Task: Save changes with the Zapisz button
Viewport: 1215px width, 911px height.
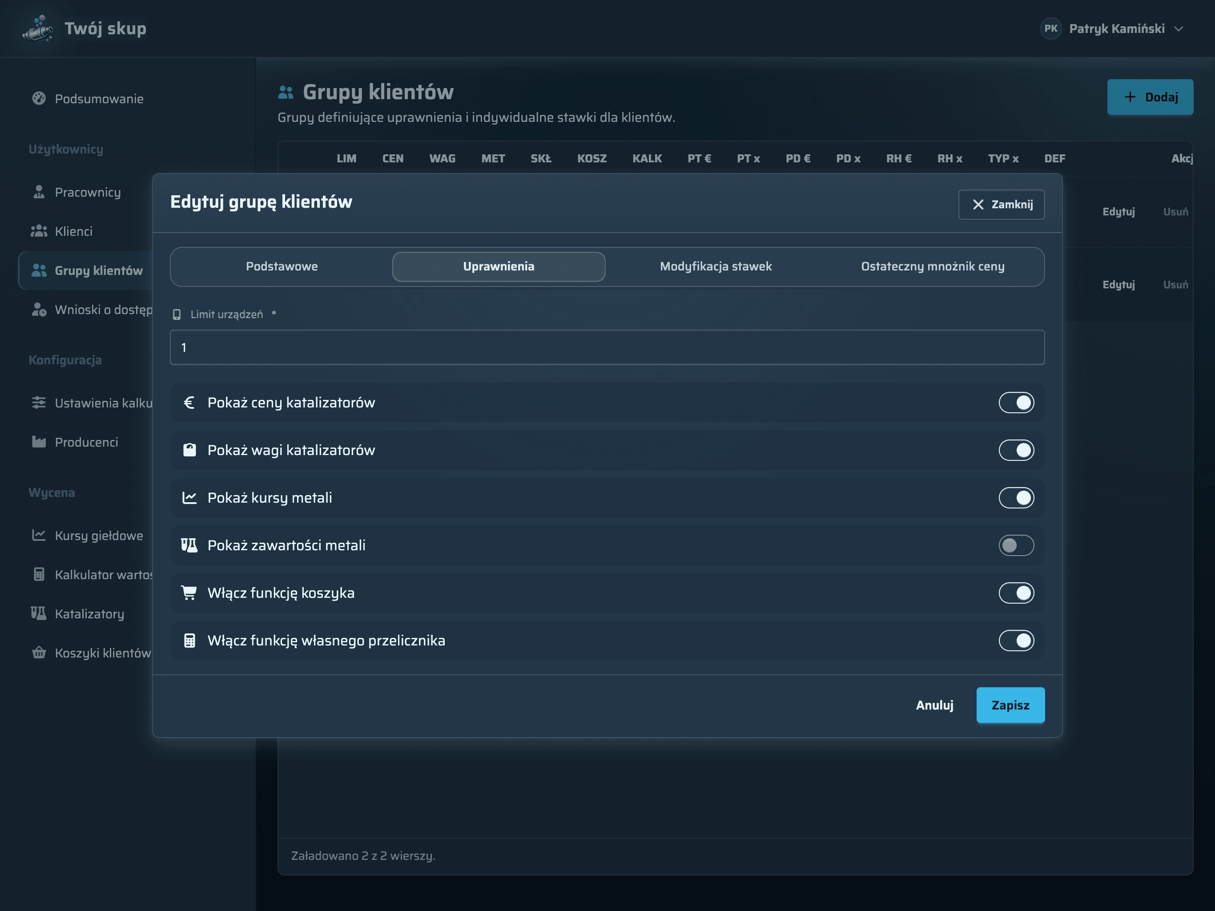Action: [x=1010, y=705]
